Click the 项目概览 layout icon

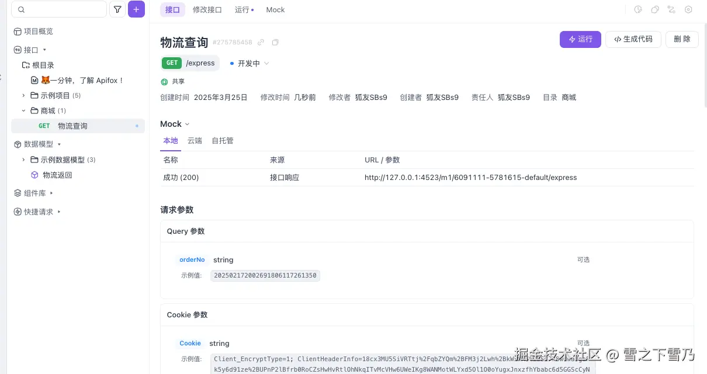click(x=18, y=32)
